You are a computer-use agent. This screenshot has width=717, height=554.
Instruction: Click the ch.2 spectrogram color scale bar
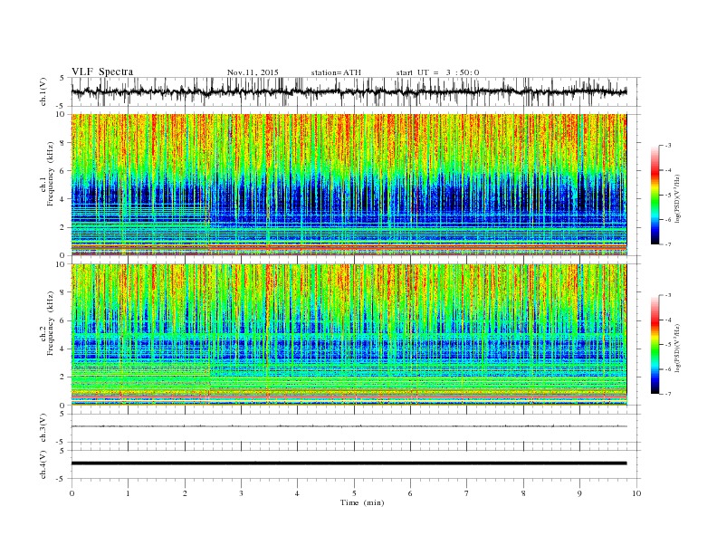(655, 345)
